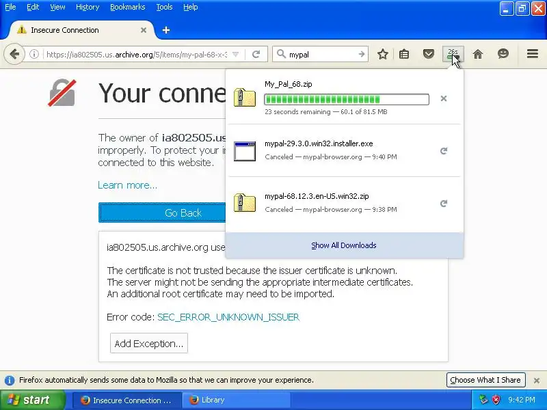This screenshot has height=410, width=547.
Task: Save page to Pocket
Action: tap(429, 54)
